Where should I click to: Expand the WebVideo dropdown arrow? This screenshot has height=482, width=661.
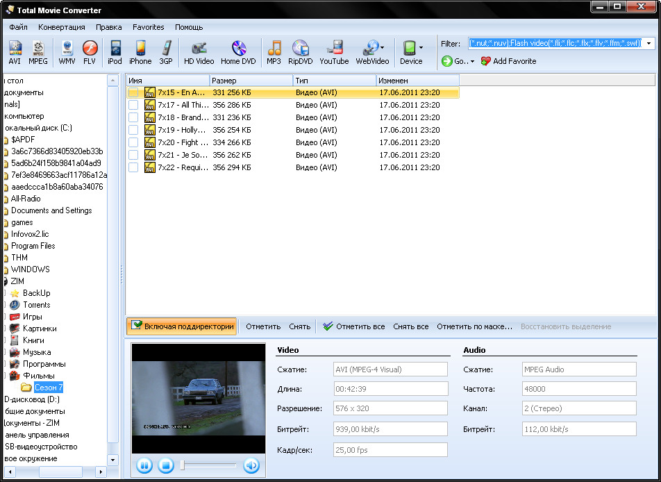tap(383, 48)
